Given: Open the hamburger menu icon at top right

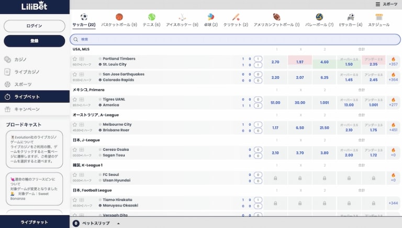Looking at the screenshot, I should (x=377, y=4).
